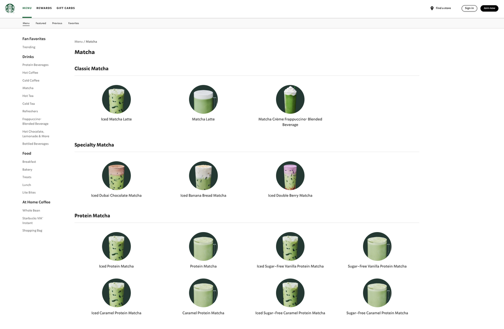Open GIFT CARDS in top navigation
The height and width of the screenshot is (329, 504).
click(x=66, y=8)
